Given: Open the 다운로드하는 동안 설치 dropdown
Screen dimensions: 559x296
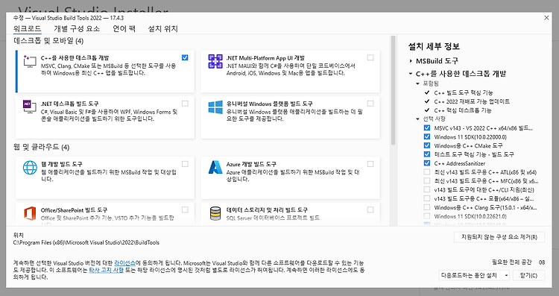Looking at the screenshot, I should coord(474,275).
